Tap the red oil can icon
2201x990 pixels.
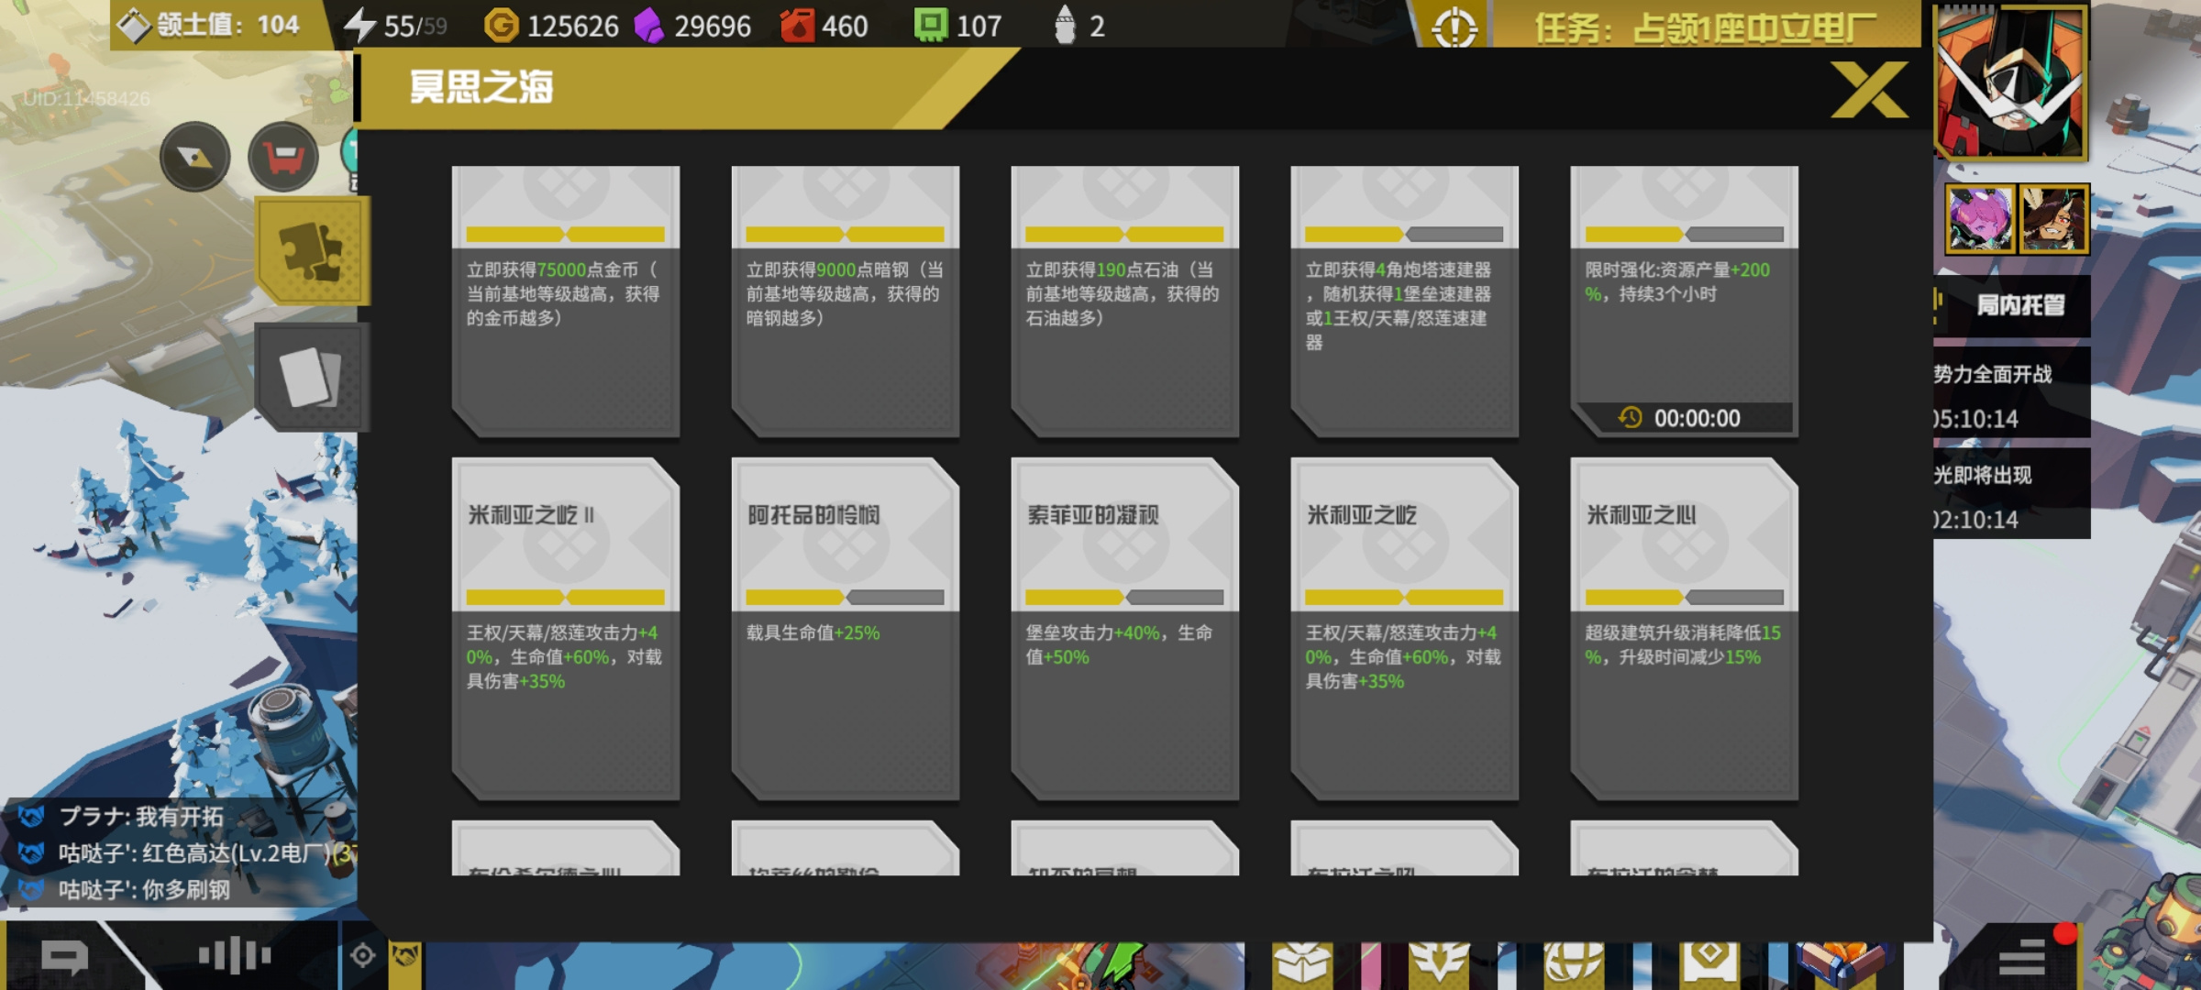coord(797,26)
